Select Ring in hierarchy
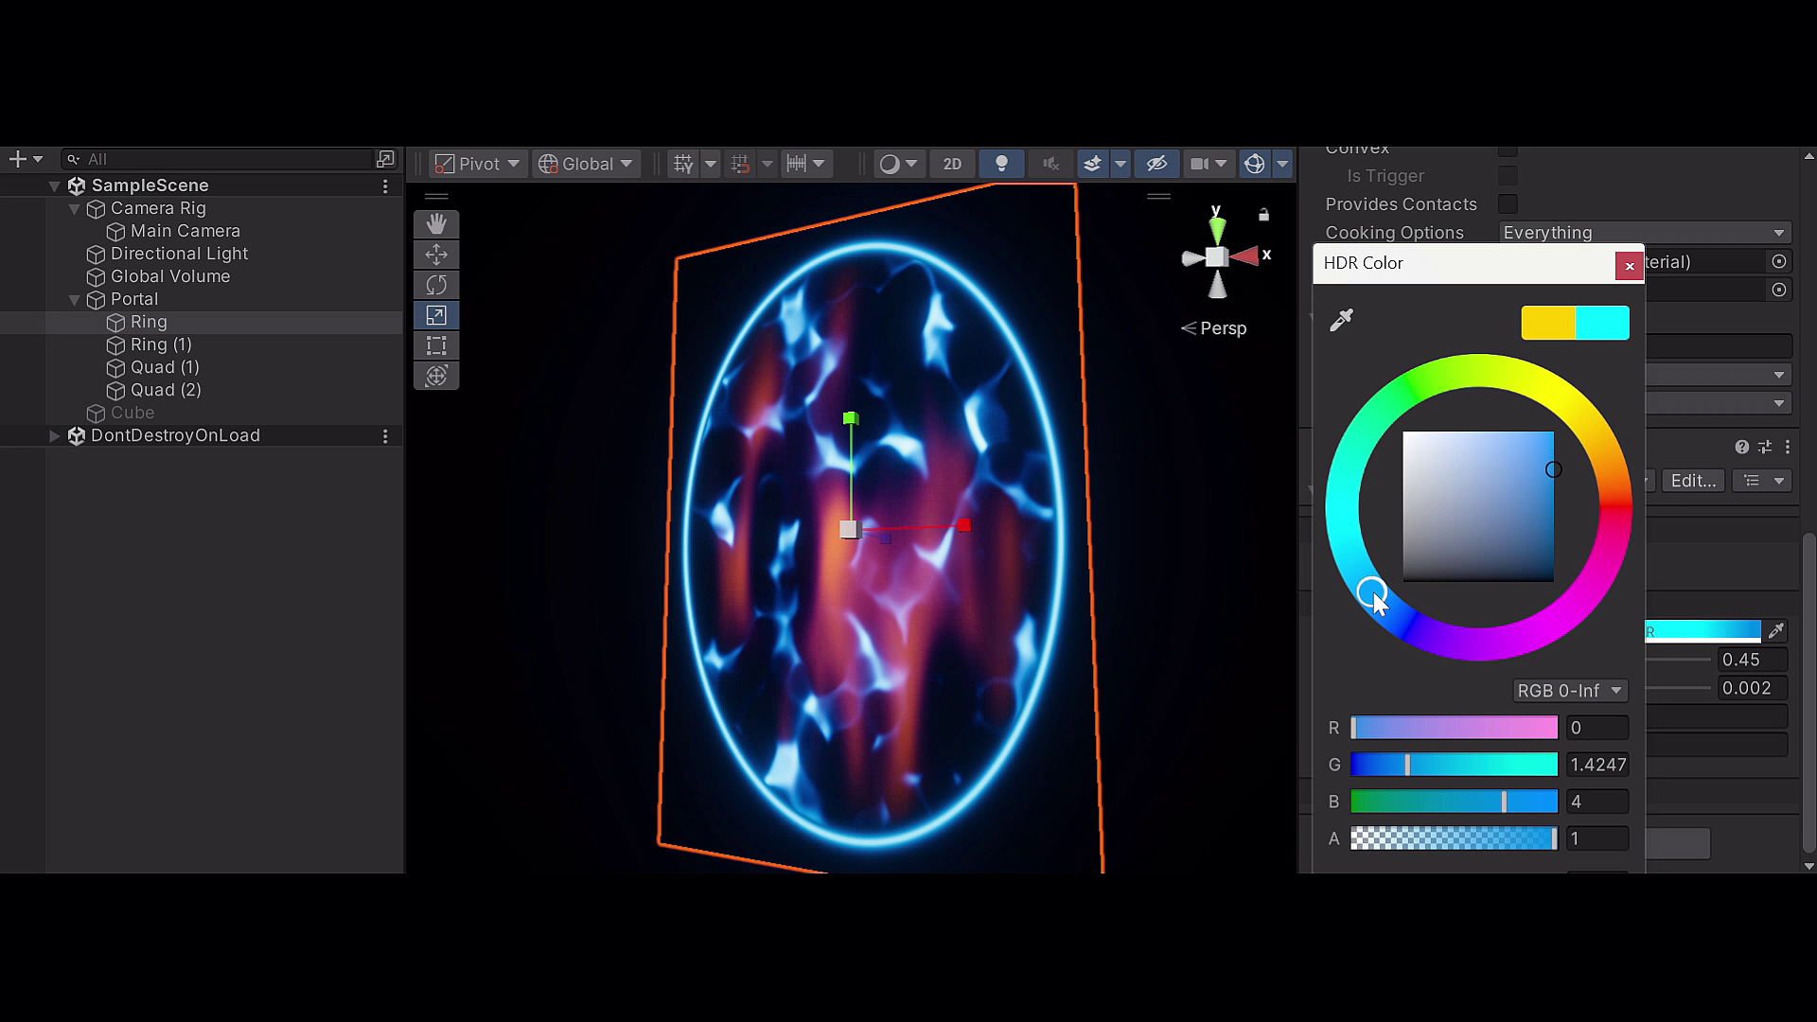 click(x=149, y=323)
